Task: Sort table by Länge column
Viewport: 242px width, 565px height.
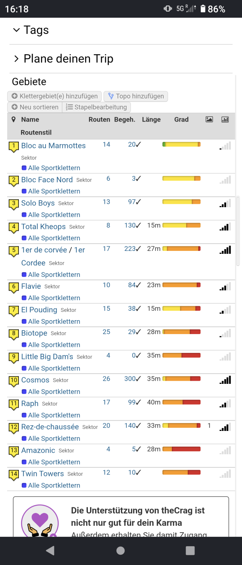Action: [x=151, y=119]
